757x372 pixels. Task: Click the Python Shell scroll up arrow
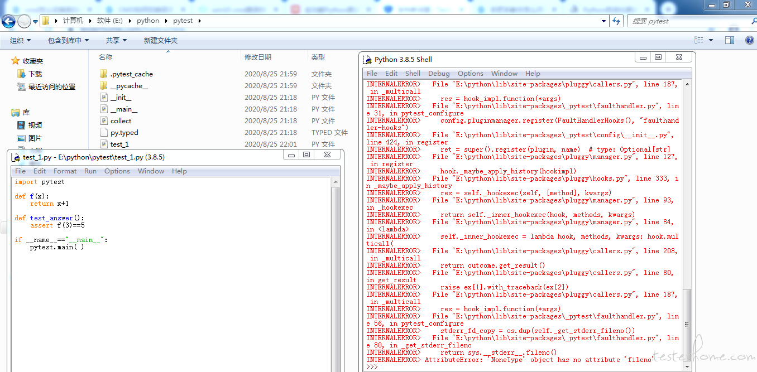(x=687, y=84)
